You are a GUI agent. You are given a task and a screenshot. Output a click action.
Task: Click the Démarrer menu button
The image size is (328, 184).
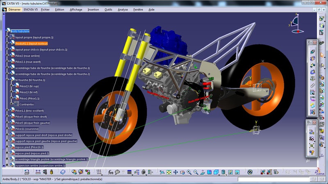(14, 9)
